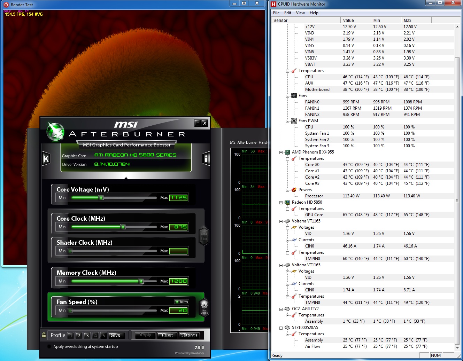Viewport: 463px width, 361px height.
Task: Select Profile slot 1
Action: (71, 336)
